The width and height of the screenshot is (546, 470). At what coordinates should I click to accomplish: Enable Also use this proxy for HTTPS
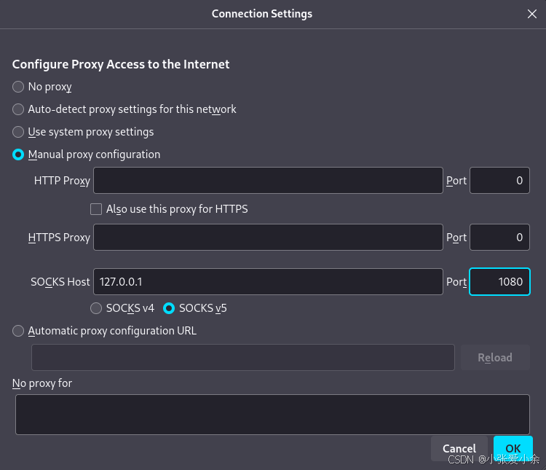tap(96, 209)
